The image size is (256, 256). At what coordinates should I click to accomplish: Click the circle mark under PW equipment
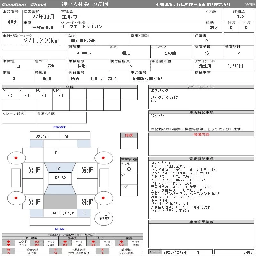pos(44,95)
